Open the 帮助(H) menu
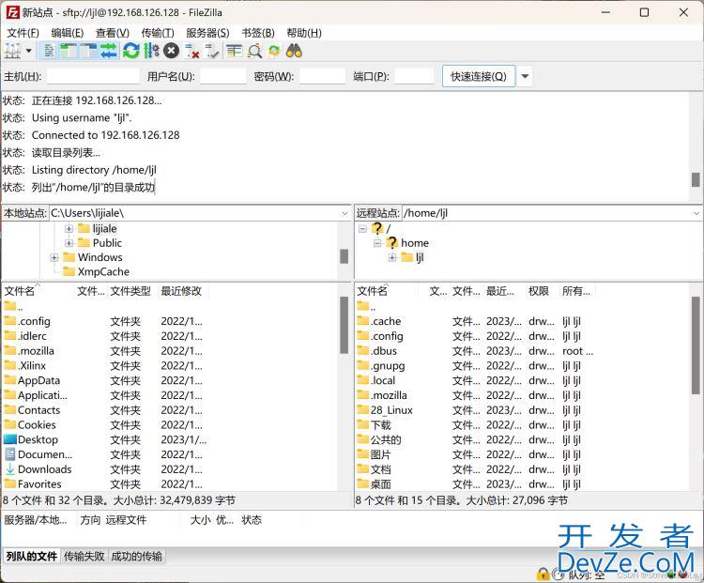 tap(304, 33)
